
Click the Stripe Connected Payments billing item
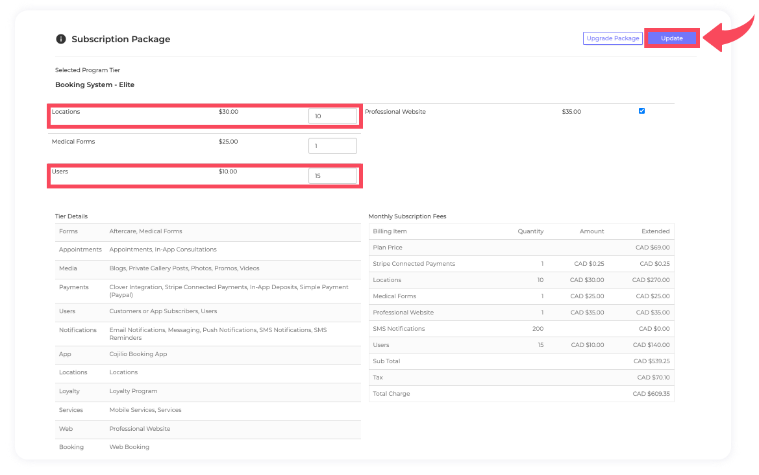click(x=414, y=264)
